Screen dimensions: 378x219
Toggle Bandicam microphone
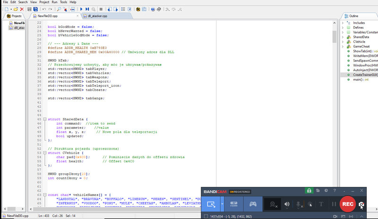pos(299,204)
